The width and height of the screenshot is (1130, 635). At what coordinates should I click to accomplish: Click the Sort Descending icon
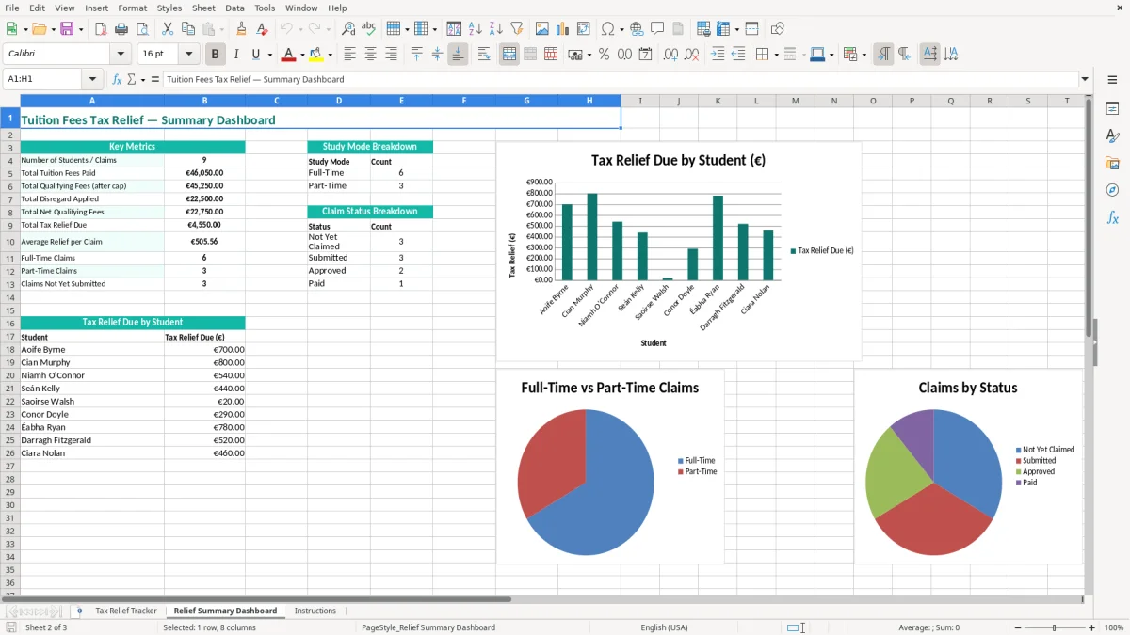click(x=495, y=29)
